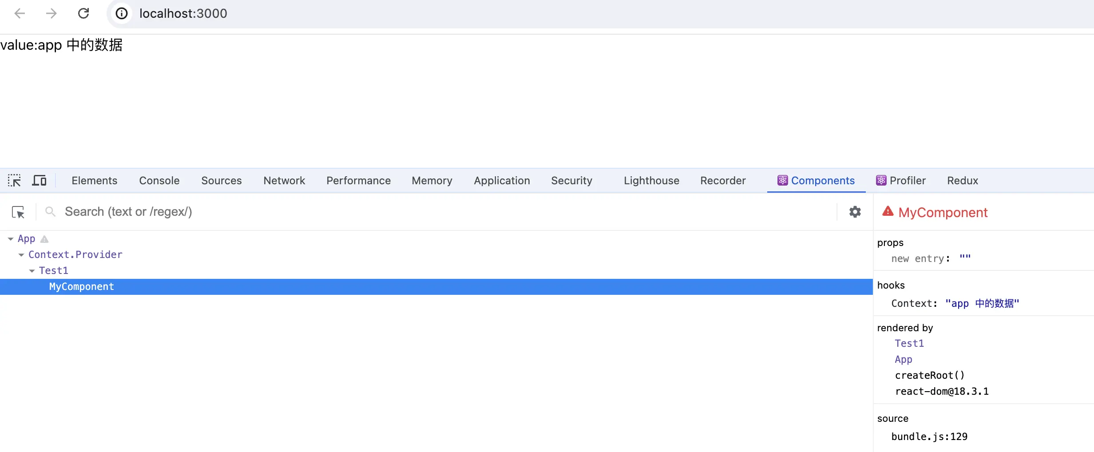Click the Context hook value
Image resolution: width=1094 pixels, height=452 pixels.
click(982, 303)
